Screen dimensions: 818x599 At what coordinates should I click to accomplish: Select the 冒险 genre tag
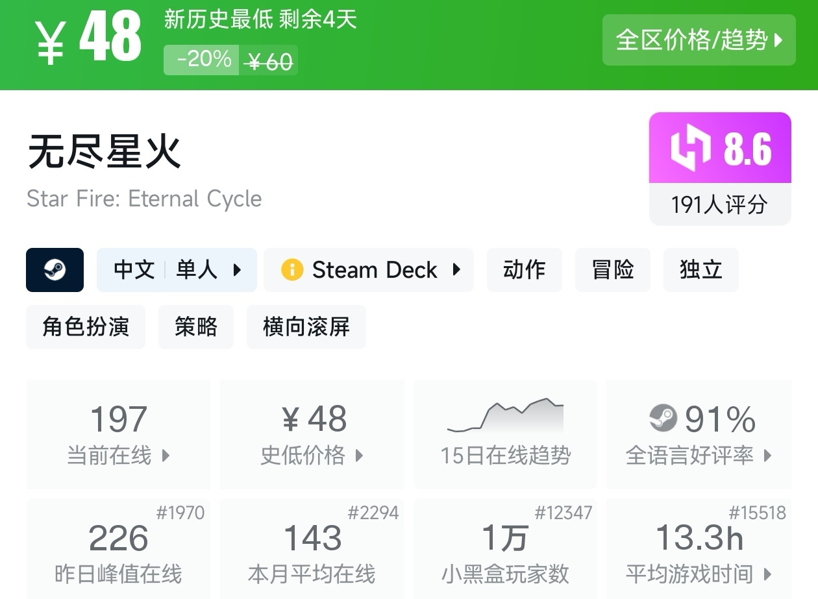click(x=613, y=270)
